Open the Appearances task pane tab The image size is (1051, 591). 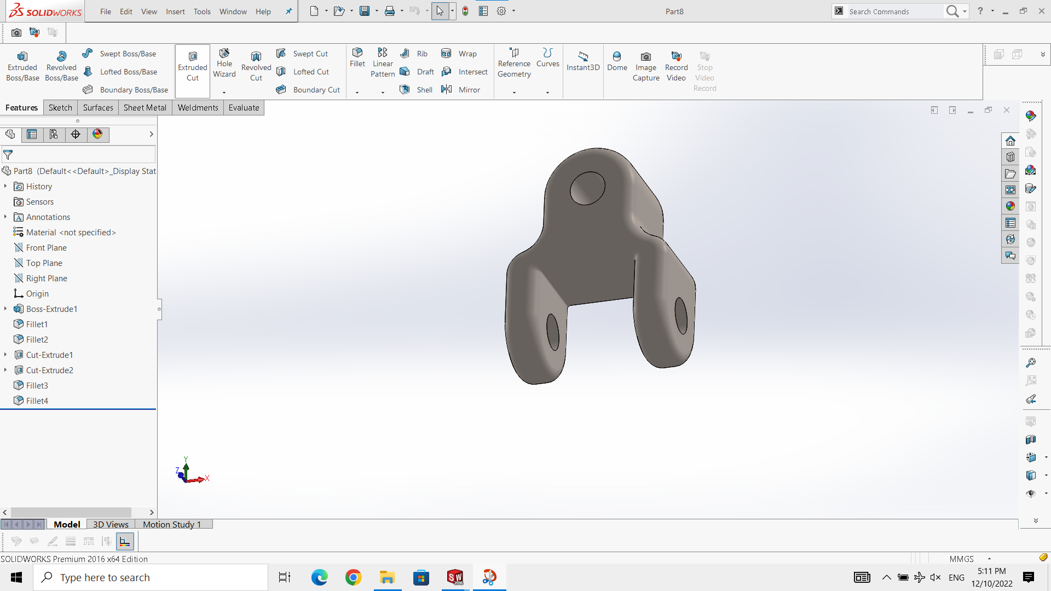click(x=1010, y=206)
